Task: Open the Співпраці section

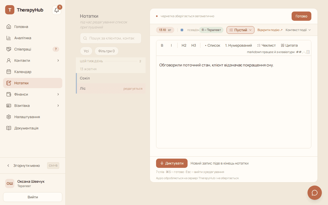Action: click(33, 49)
